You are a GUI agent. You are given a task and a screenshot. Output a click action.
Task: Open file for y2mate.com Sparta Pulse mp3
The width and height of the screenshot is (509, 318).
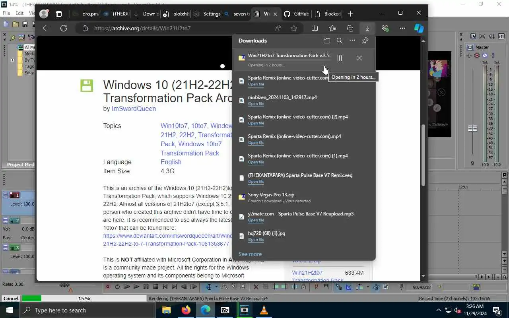(x=256, y=220)
